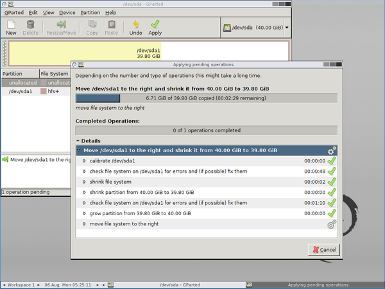Click the pending Move operation arrow icon in GParted window
The width and height of the screenshot is (385, 289).
tap(5, 159)
